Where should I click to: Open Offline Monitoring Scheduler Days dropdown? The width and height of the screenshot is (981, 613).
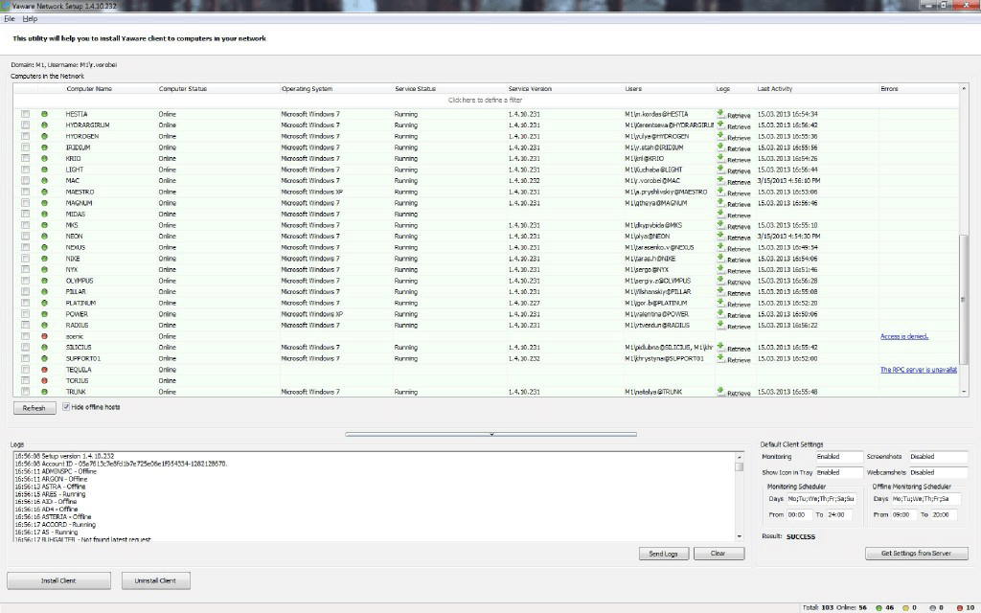coord(926,499)
